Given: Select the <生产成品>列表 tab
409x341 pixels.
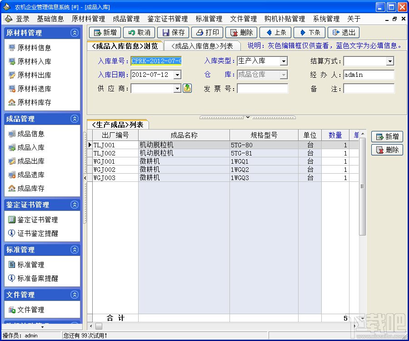Looking at the screenshot, I should (x=117, y=125).
